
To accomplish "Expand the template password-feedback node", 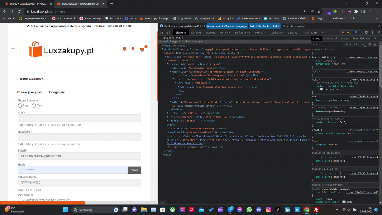I will coord(165,132).
